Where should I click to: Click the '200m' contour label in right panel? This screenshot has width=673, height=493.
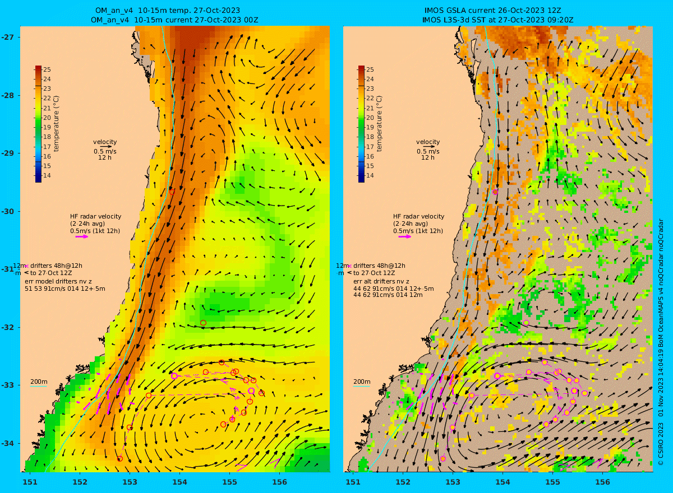362,382
